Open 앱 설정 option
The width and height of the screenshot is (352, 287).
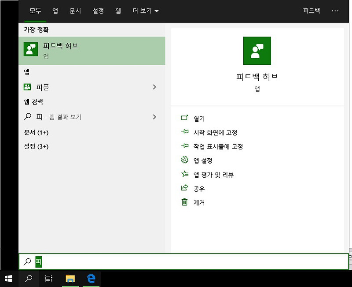203,160
